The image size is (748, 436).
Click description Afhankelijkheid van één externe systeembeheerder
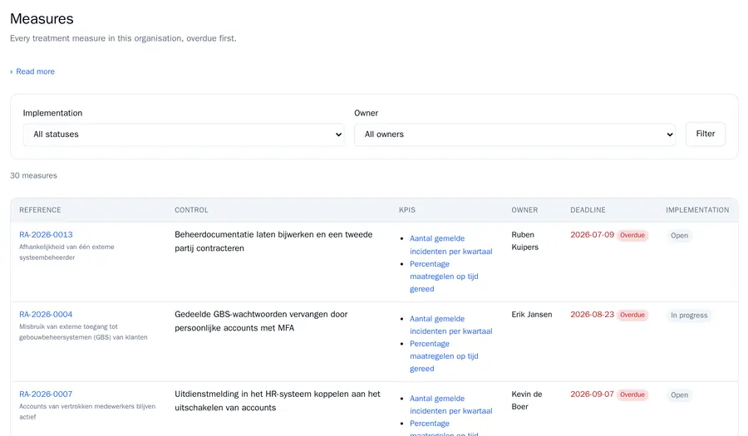(x=66, y=252)
